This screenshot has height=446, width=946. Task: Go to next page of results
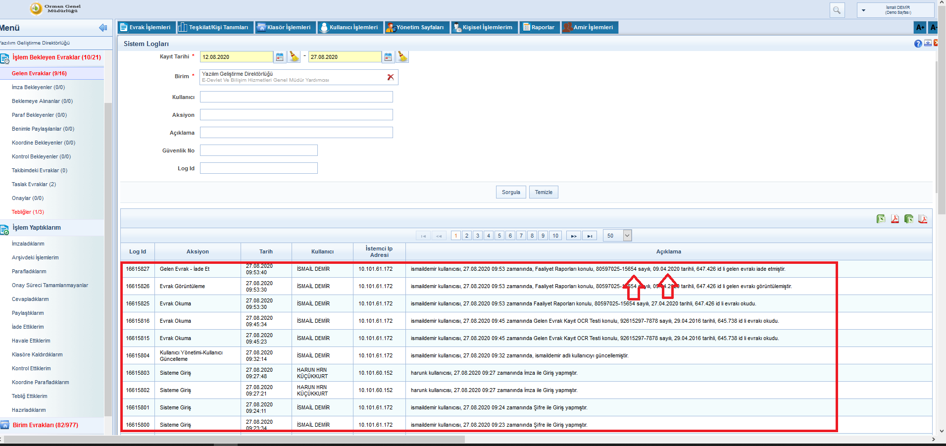(574, 236)
